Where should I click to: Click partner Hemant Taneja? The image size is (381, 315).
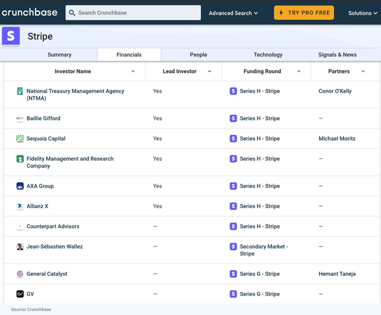[337, 274]
